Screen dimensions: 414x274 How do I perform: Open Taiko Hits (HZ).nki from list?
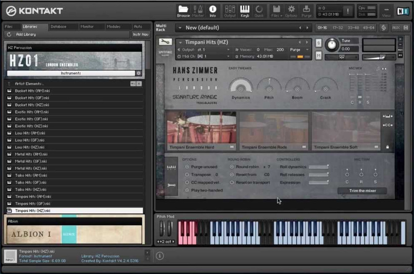pos(75,190)
